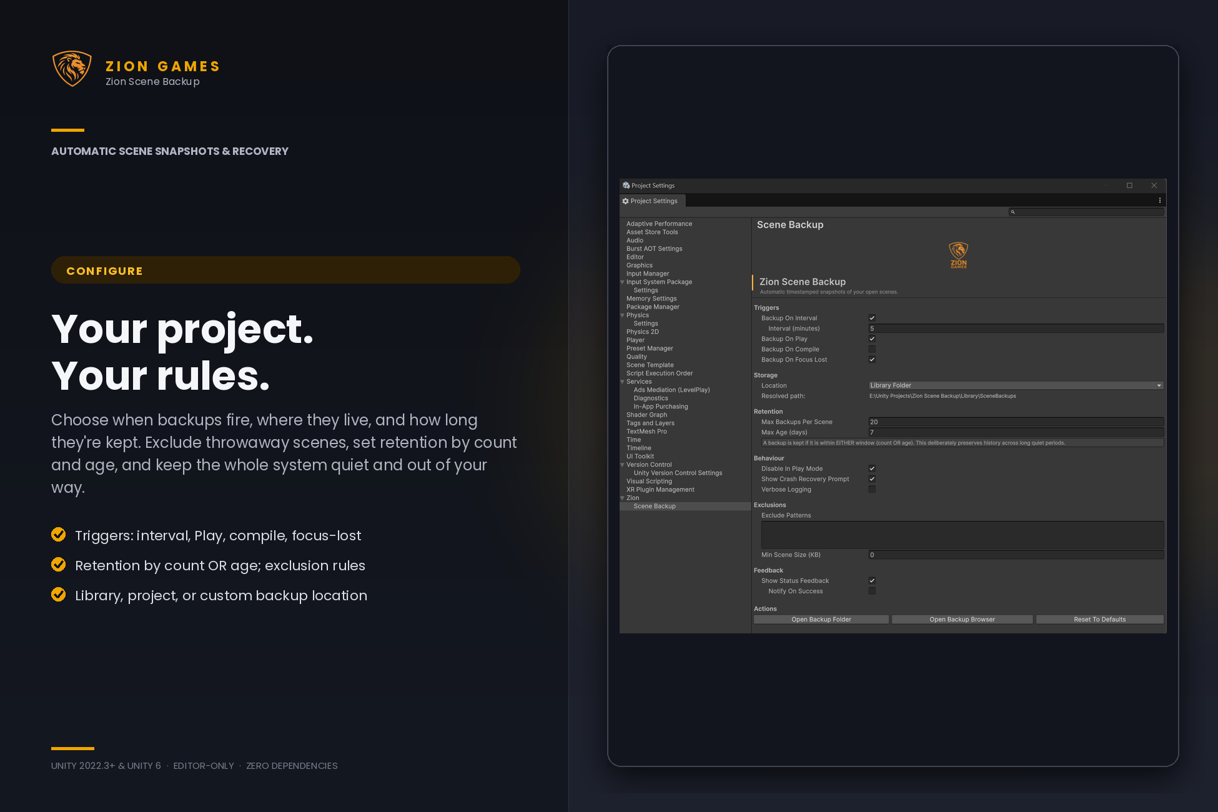Click the Project Settings gear icon tab
The height and width of the screenshot is (812, 1218).
coord(625,201)
